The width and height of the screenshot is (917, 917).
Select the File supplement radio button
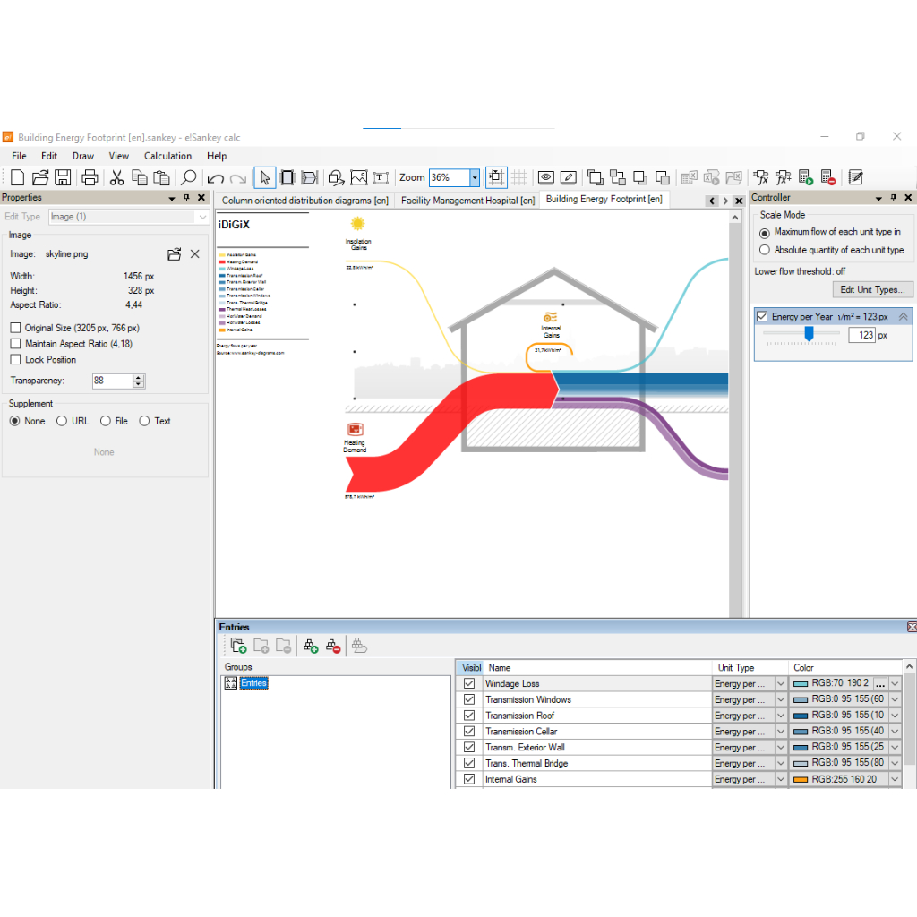[106, 421]
